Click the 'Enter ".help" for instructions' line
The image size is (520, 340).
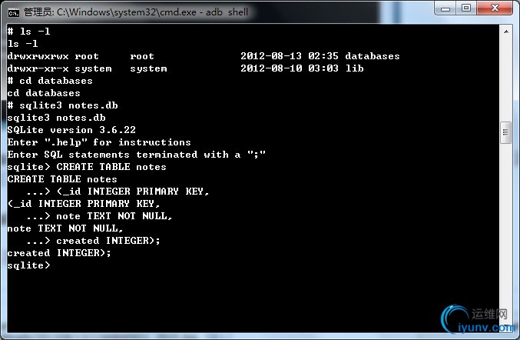click(99, 142)
